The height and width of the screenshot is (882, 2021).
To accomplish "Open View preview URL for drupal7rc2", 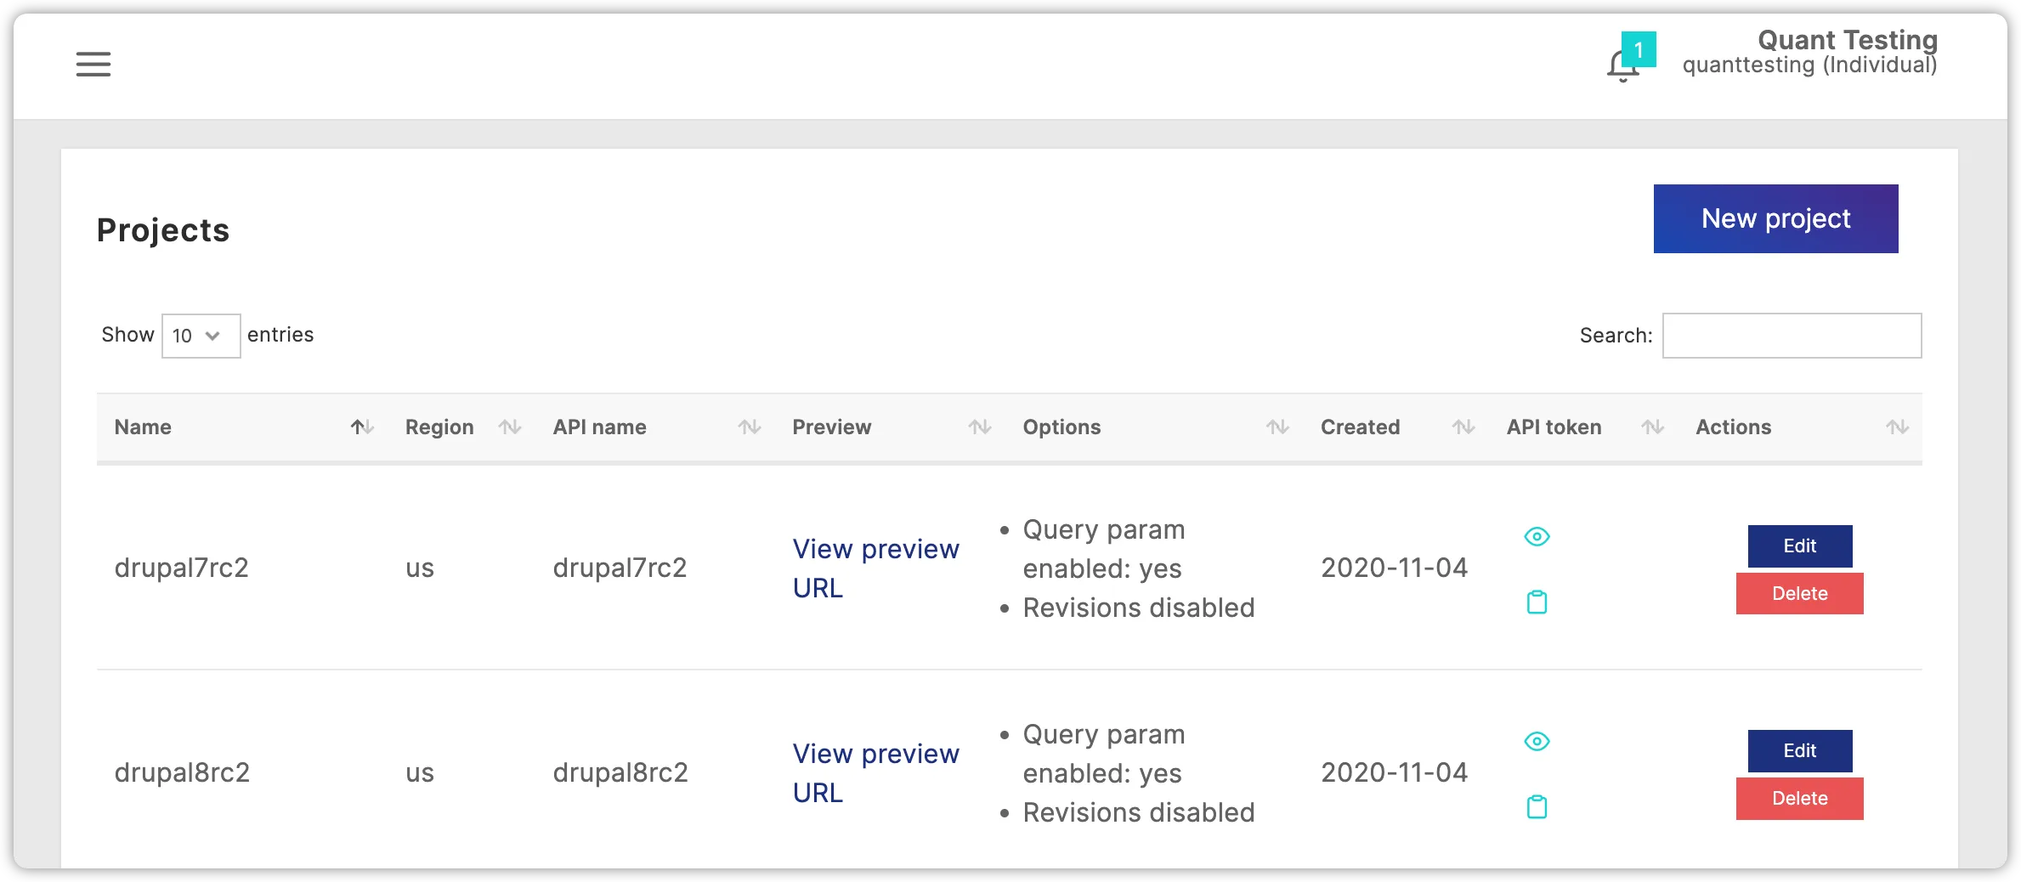I will click(x=875, y=568).
